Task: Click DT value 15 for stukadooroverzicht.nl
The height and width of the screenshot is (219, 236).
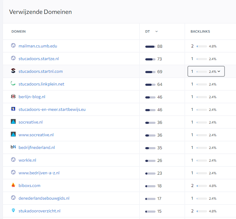Action: click(159, 211)
